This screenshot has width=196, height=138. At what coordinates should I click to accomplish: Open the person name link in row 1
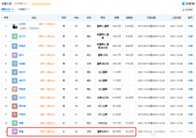(x=22, y=24)
